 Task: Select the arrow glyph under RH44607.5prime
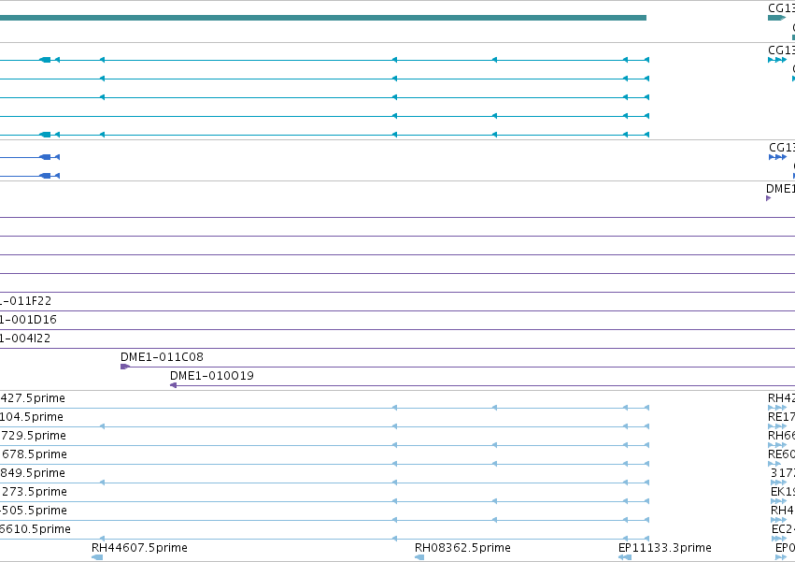tap(97, 557)
